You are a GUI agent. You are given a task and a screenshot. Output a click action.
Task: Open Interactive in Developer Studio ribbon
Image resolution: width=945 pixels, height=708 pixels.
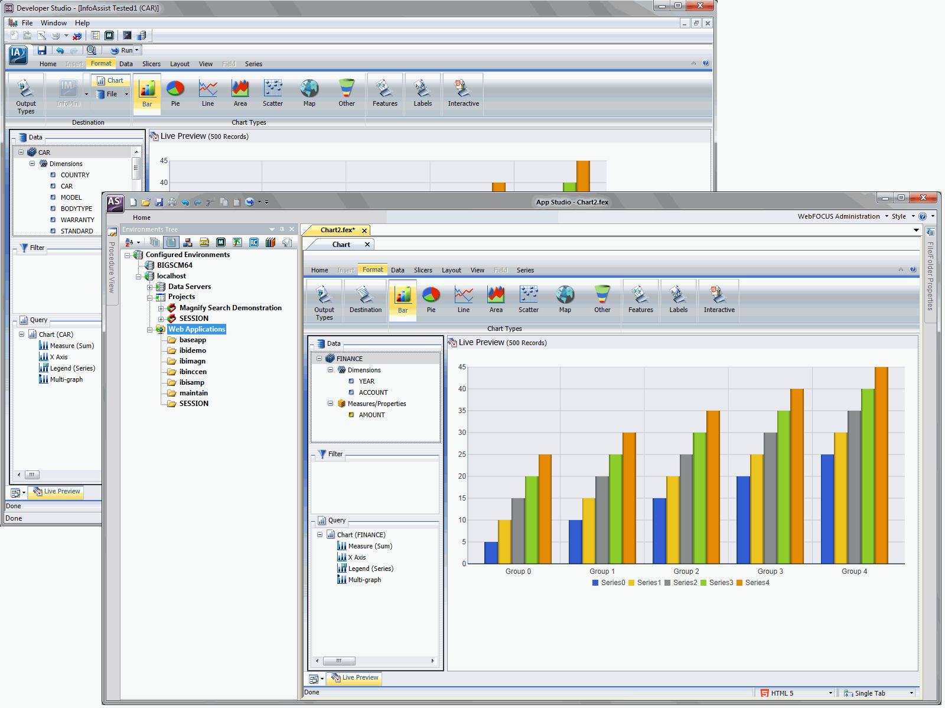pos(464,94)
